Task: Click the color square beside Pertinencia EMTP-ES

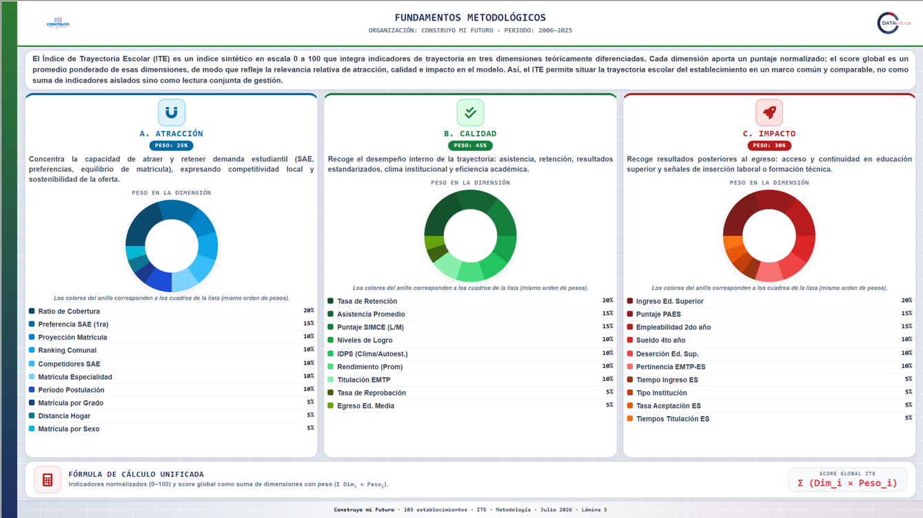Action: point(630,366)
